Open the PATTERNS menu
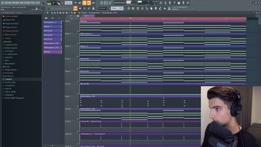The height and width of the screenshot is (147, 261). [15, 3]
